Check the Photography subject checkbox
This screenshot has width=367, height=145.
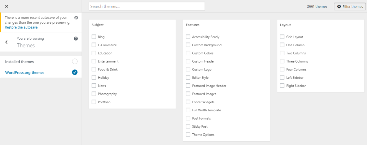point(94,94)
